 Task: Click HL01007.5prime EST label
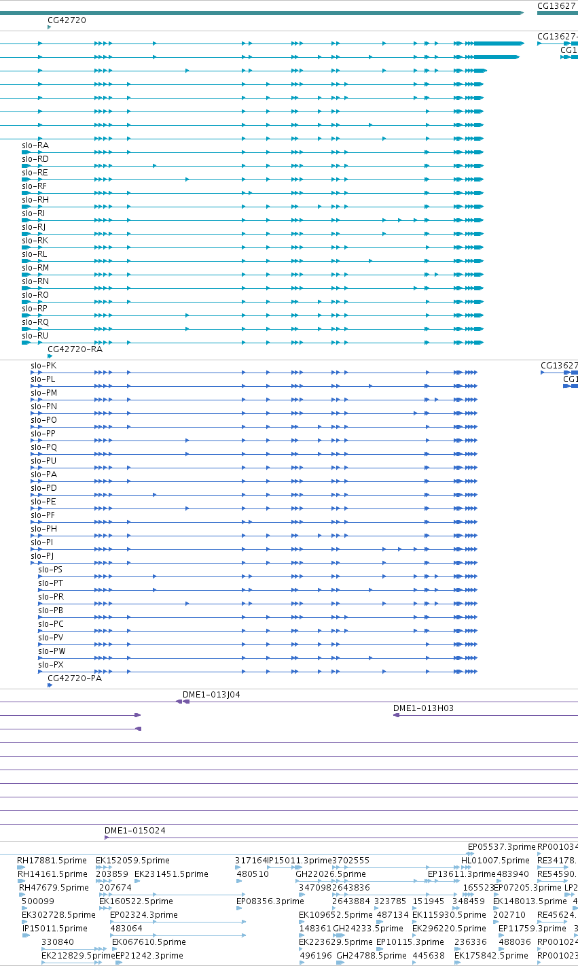coord(495,861)
